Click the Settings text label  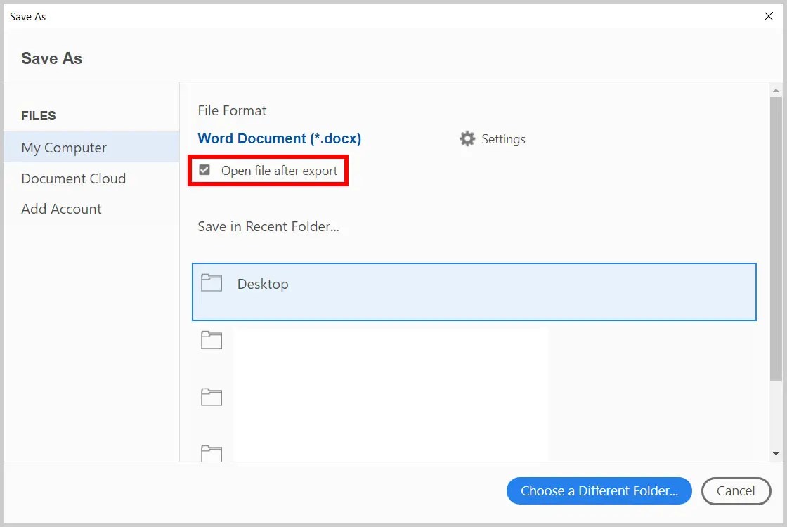pyautogui.click(x=502, y=138)
